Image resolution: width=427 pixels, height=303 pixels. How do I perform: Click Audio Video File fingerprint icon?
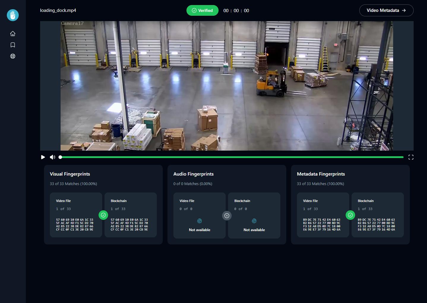(200, 221)
